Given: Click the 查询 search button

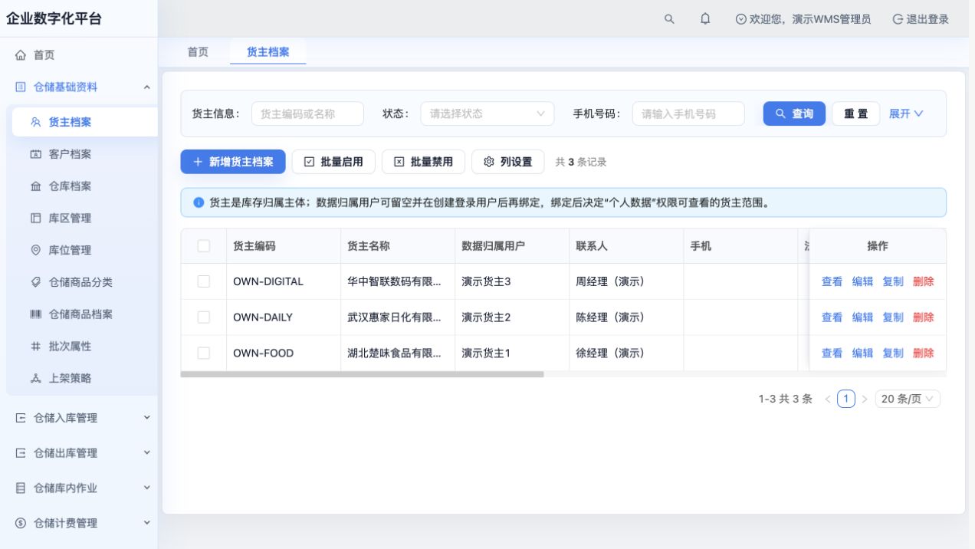Looking at the screenshot, I should (x=794, y=113).
